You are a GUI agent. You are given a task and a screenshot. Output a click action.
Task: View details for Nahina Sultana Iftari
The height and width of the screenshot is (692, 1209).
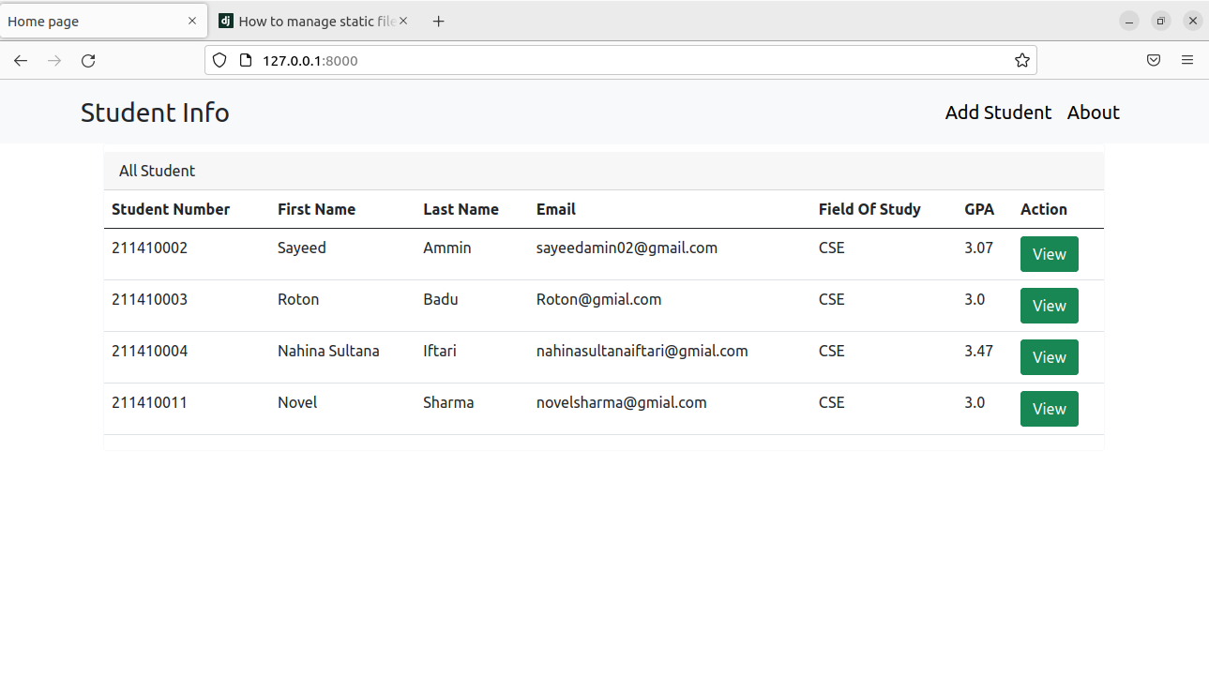1049,356
